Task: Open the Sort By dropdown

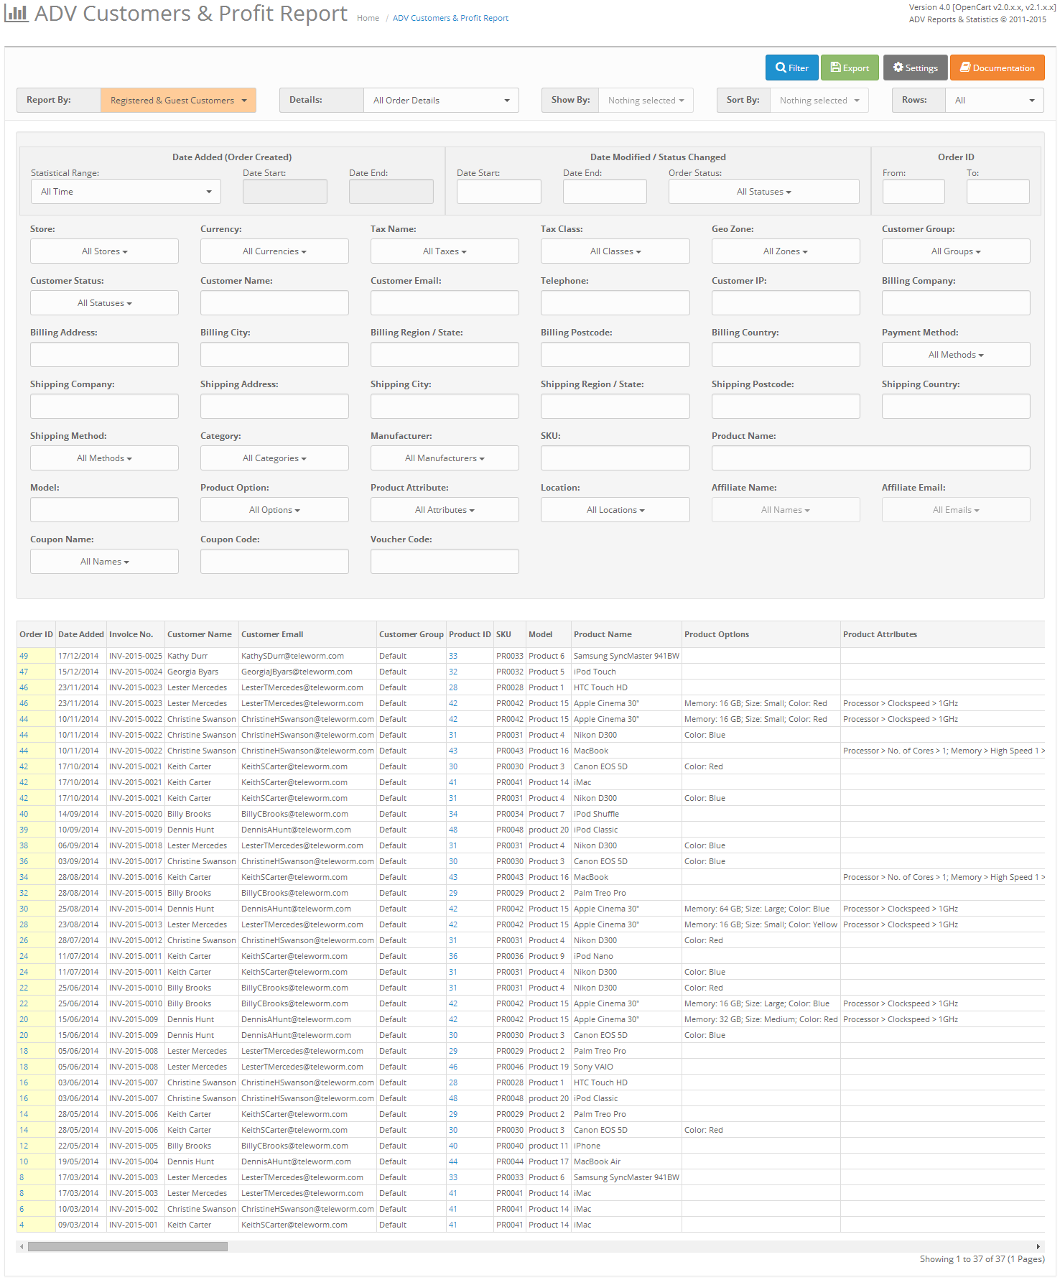Action: coord(819,101)
